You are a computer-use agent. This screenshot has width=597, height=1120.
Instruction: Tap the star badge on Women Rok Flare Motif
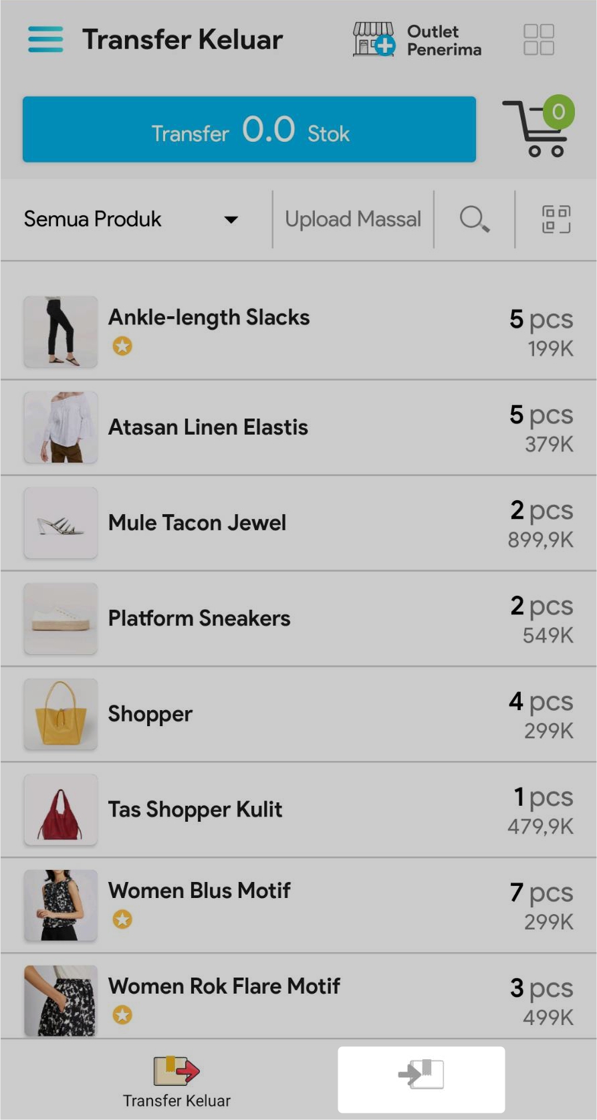[x=122, y=1015]
